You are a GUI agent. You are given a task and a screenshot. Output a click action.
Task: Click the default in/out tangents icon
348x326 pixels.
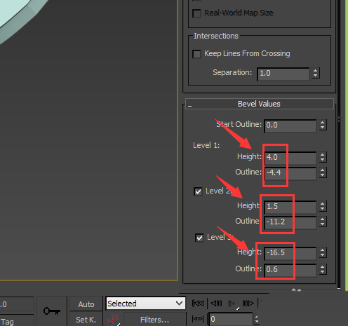pos(114,320)
